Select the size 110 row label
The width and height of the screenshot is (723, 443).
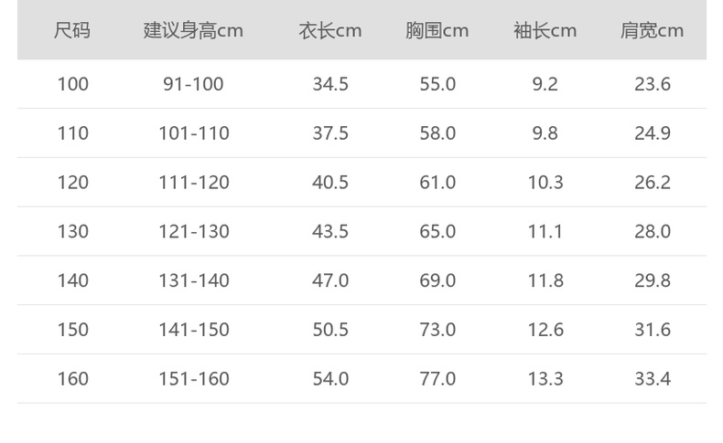[x=73, y=133]
